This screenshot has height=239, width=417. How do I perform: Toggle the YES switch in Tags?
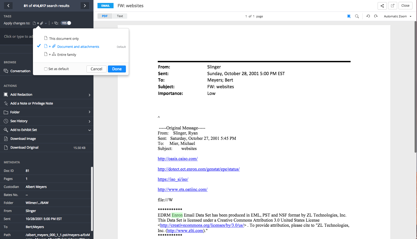click(66, 23)
